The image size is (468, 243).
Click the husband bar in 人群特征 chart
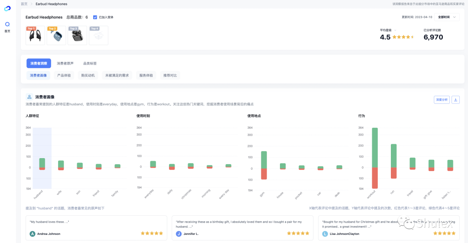click(x=42, y=164)
